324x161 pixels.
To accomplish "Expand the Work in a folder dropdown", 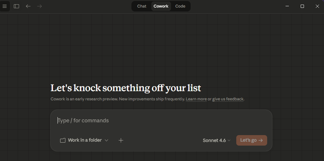I will pos(84,140).
